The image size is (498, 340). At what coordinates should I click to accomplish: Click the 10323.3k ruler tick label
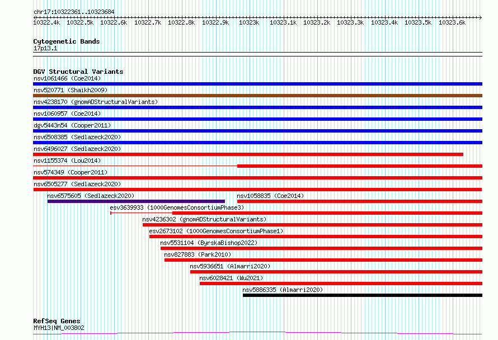350,22
